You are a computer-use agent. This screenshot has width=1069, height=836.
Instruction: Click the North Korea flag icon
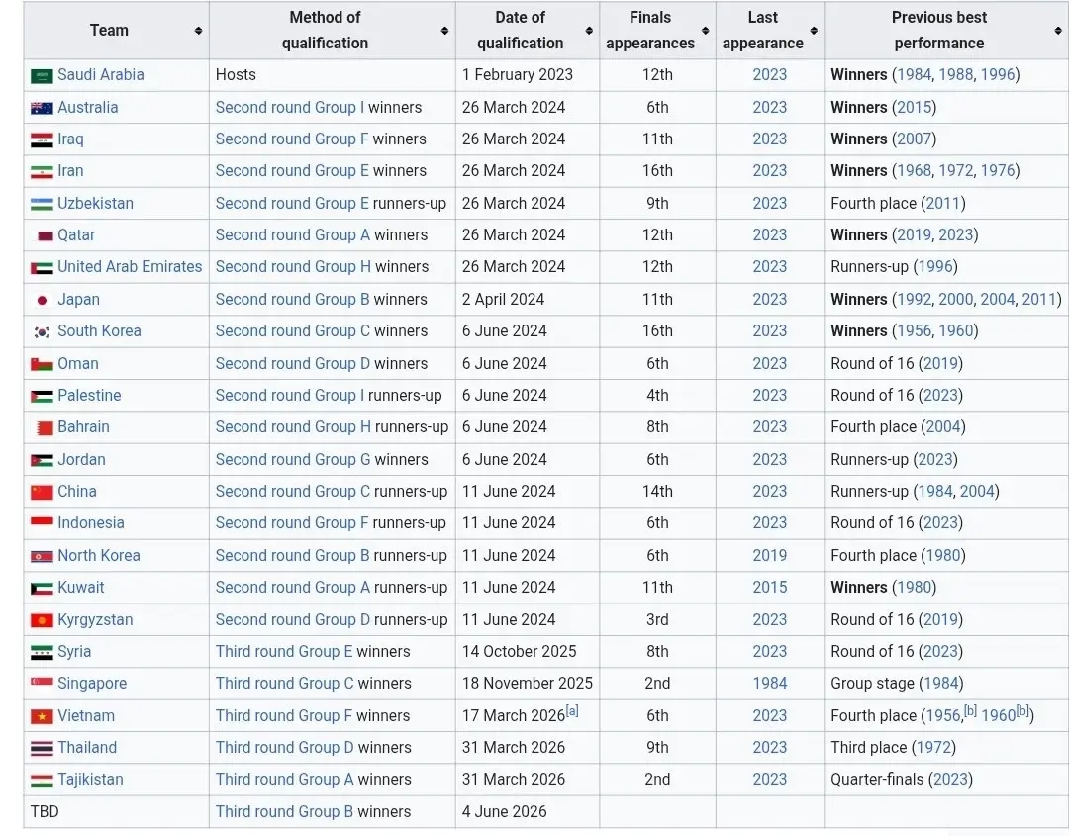[x=42, y=556]
